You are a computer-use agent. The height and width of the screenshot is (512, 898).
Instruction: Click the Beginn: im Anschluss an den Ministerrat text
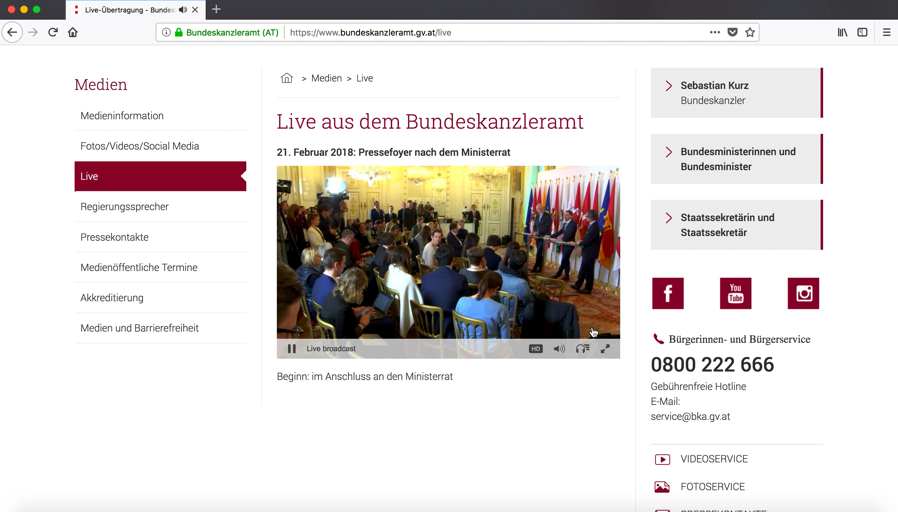coord(365,377)
